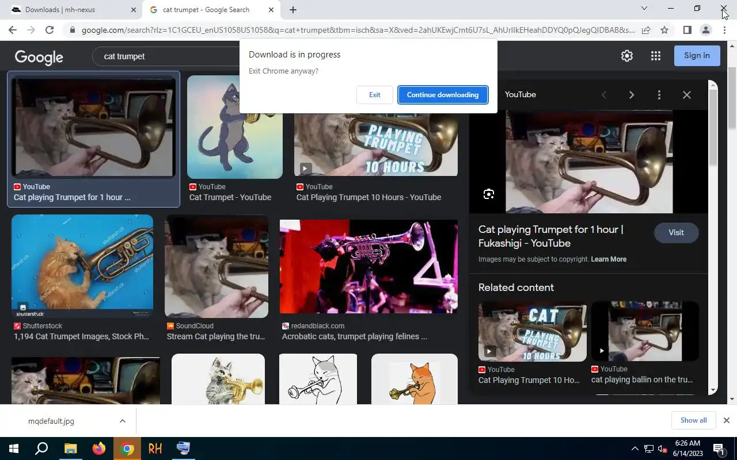Click the Google logo

(39, 57)
